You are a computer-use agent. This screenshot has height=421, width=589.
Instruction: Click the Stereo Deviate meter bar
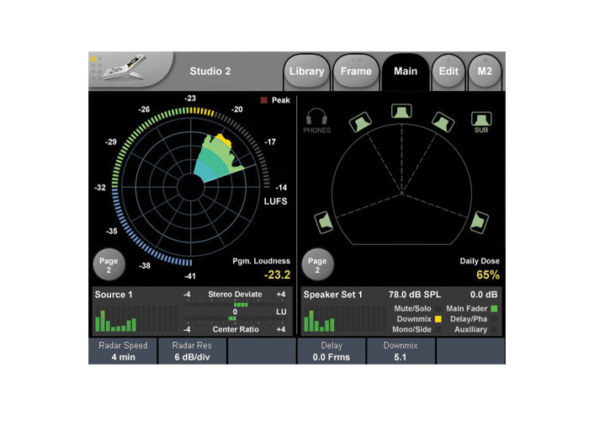click(x=235, y=305)
